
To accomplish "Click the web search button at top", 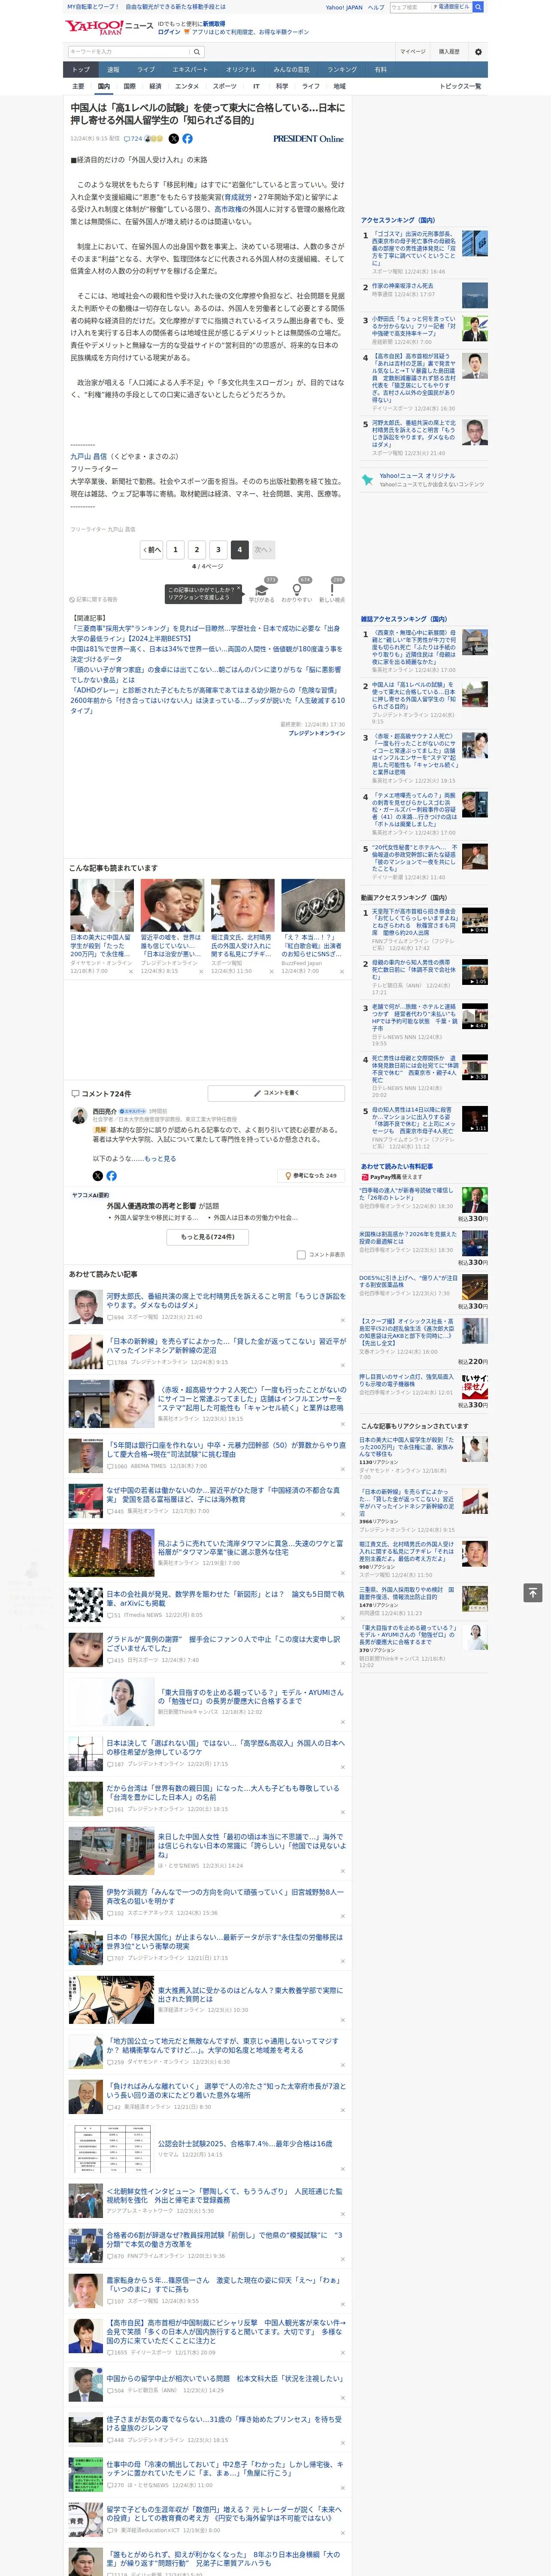I will tap(478, 7).
